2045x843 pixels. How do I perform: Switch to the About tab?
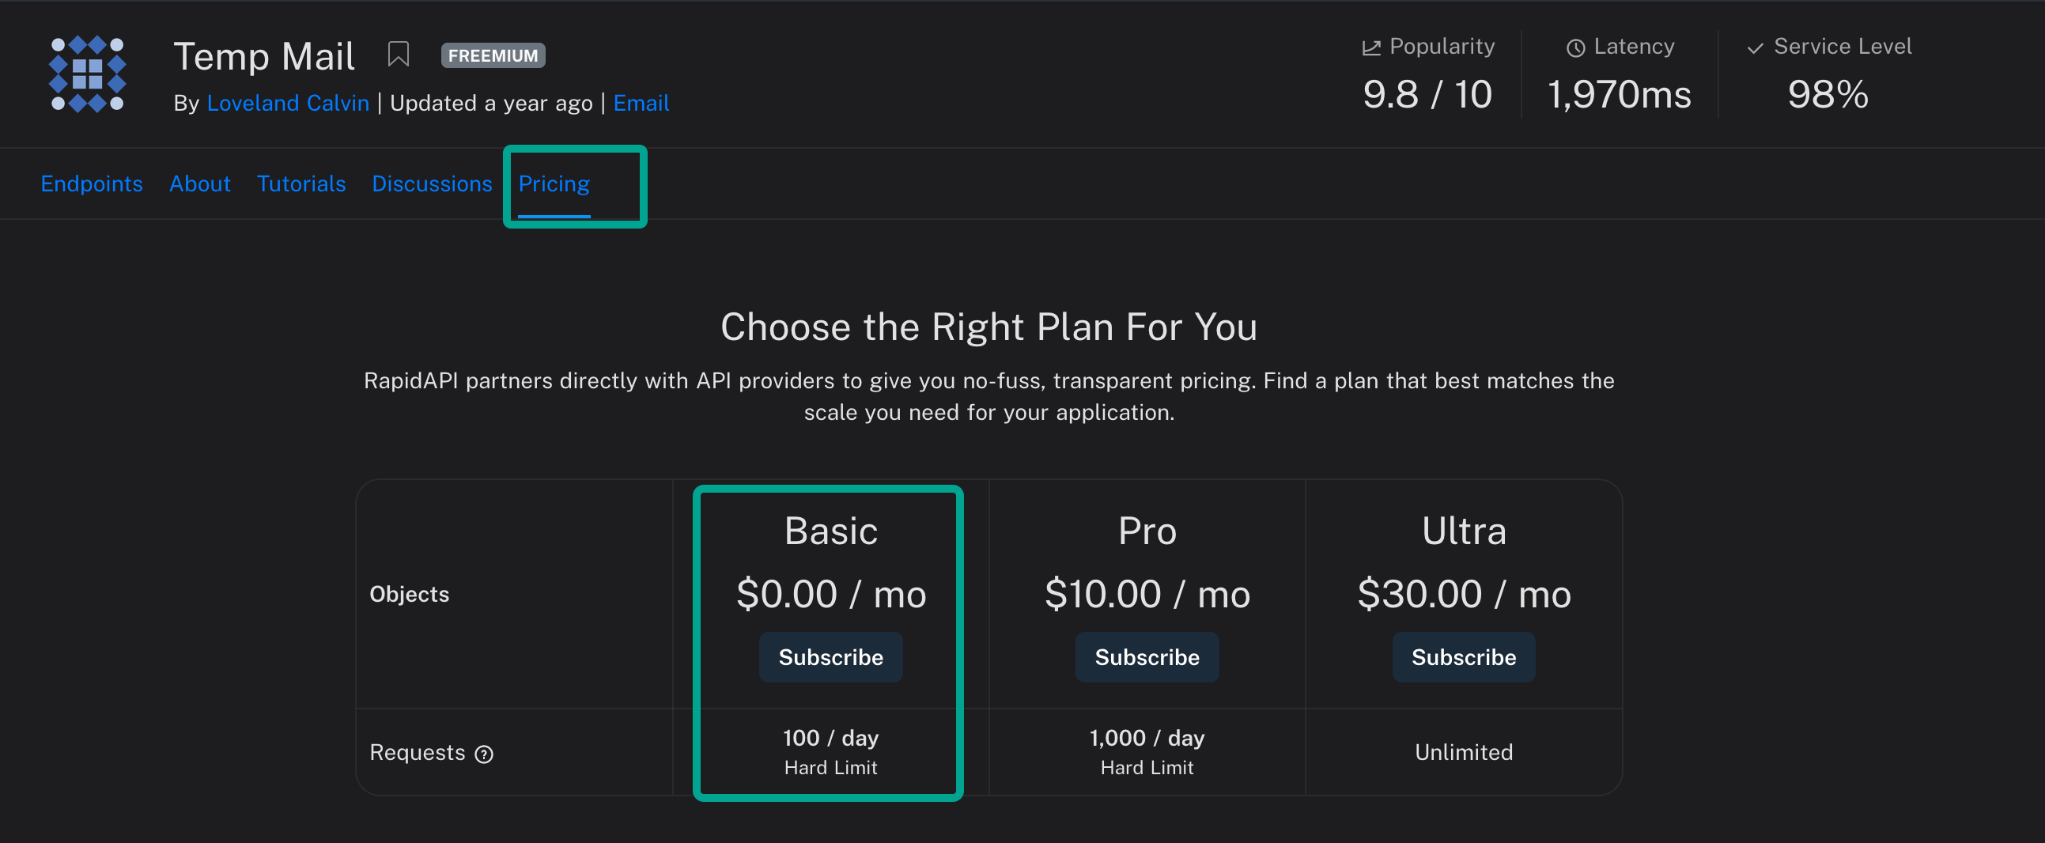[x=199, y=183]
